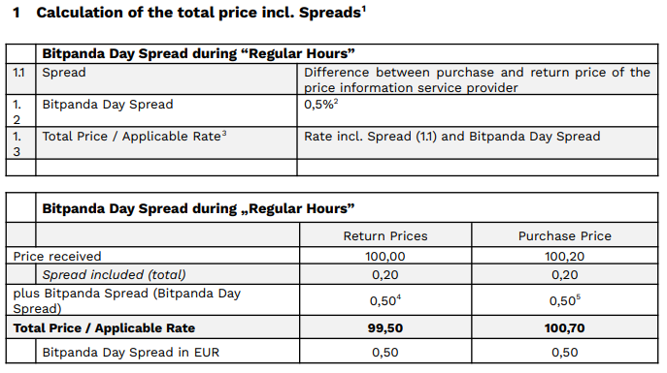667x373 pixels.
Task: Click footnote 3 after Applicable Rate
Action: pos(224,134)
